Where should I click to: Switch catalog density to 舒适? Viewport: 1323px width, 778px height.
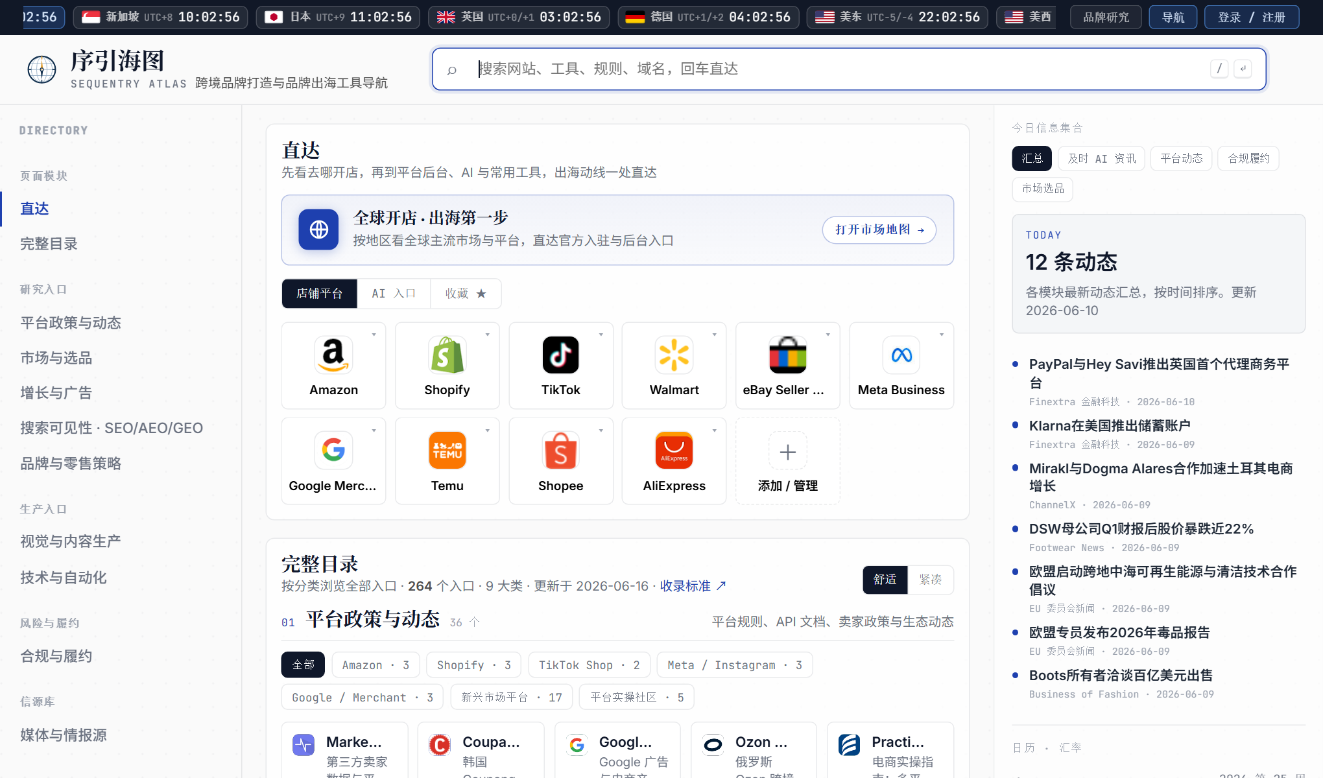tap(885, 580)
